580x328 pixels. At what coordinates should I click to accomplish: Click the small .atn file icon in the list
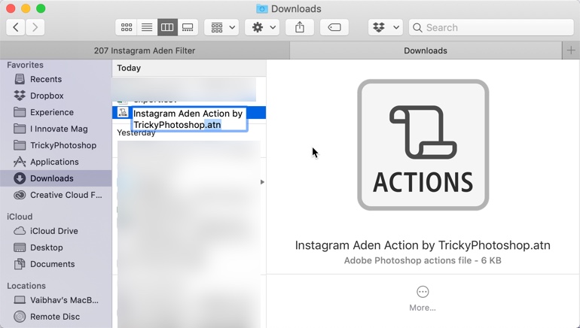click(x=123, y=112)
